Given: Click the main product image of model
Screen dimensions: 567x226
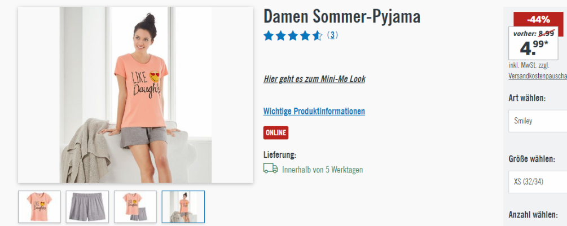Looking at the screenshot, I should (x=135, y=95).
